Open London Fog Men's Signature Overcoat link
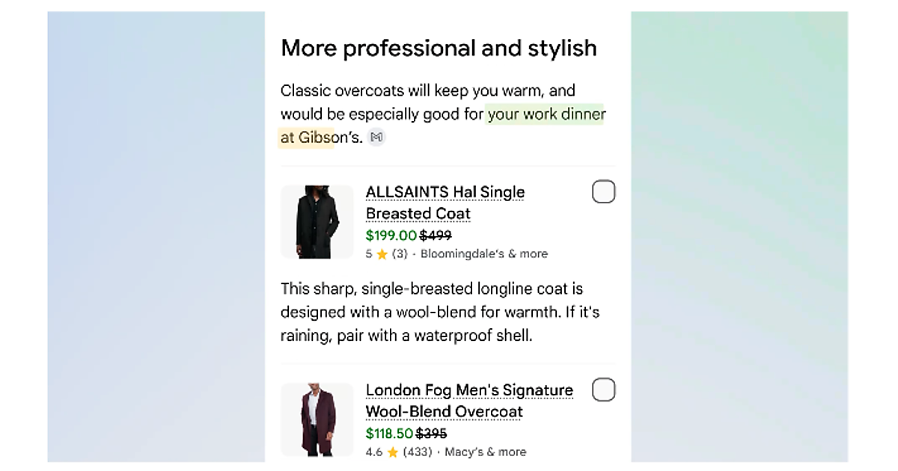Screen dimensions: 898x471 (x=468, y=401)
